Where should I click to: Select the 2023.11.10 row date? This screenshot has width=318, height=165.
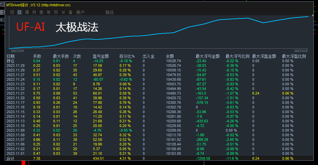(x=16, y=126)
